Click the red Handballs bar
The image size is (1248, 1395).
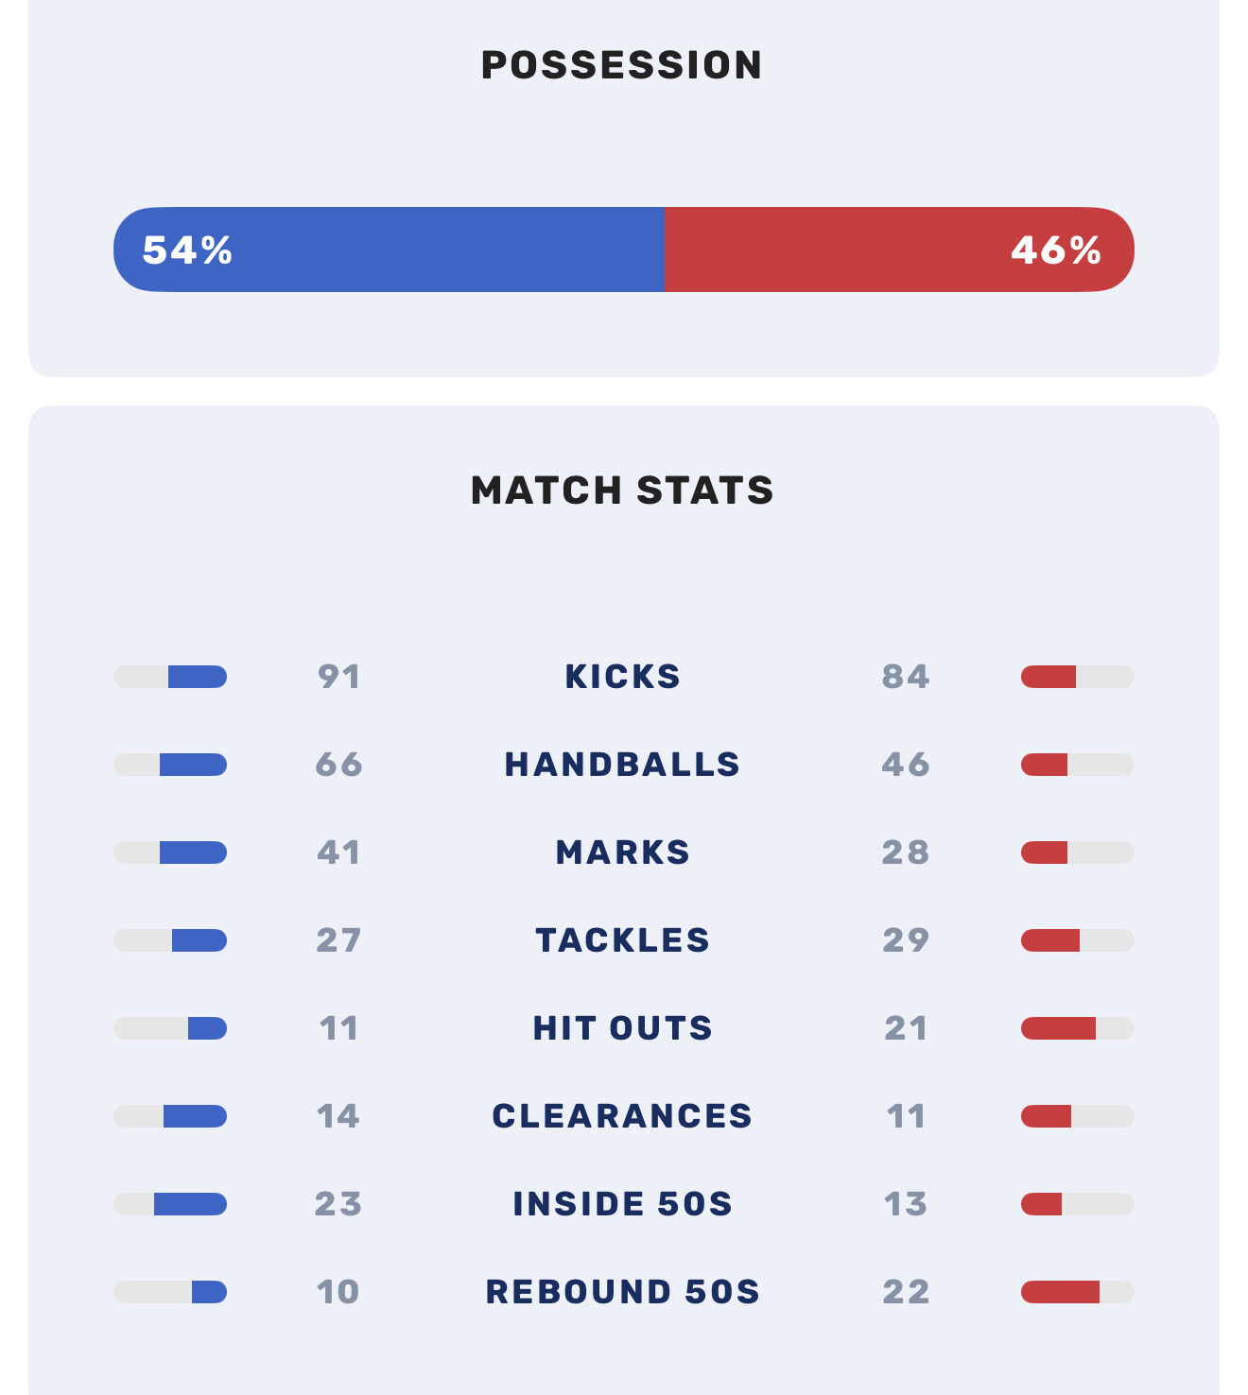(1045, 765)
